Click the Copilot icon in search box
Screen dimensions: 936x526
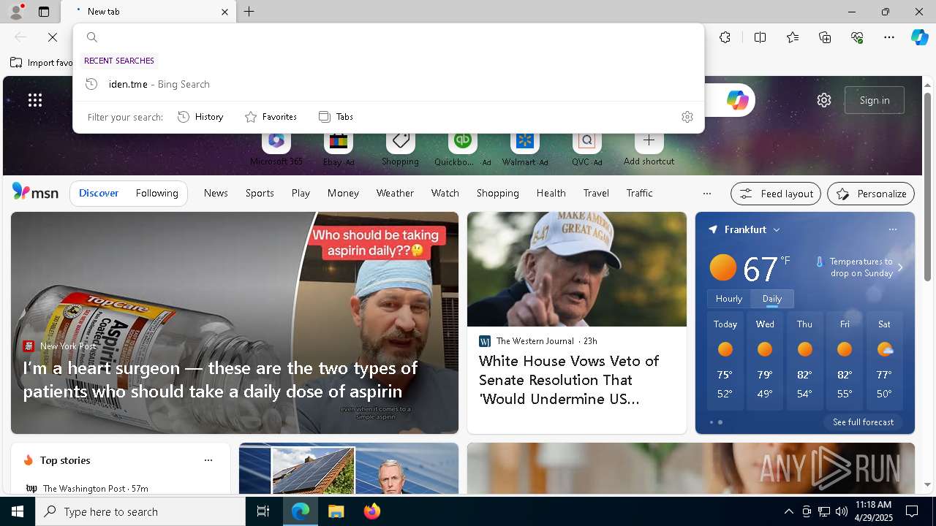click(x=737, y=100)
